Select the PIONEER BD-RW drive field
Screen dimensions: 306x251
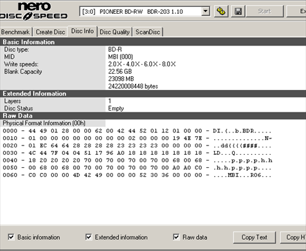coord(144,11)
